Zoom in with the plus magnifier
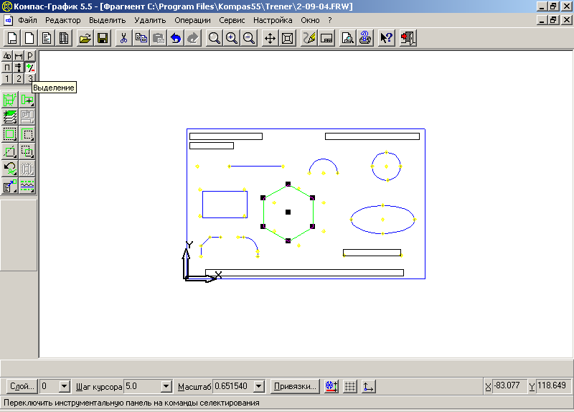Screen dimensions: 574x412 (x=231, y=38)
